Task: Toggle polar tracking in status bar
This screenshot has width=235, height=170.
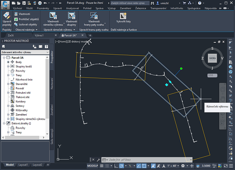Action: (x=121, y=166)
